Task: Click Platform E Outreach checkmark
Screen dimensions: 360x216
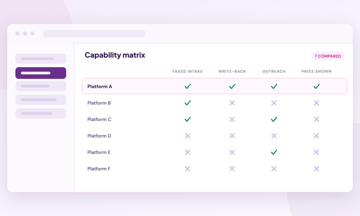Action: [274, 152]
